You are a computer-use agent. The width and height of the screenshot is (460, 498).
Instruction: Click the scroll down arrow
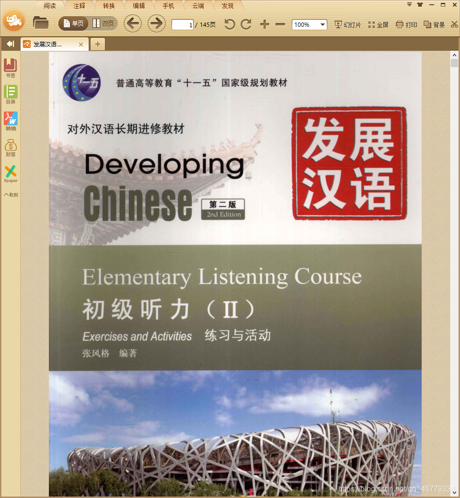pos(455,493)
